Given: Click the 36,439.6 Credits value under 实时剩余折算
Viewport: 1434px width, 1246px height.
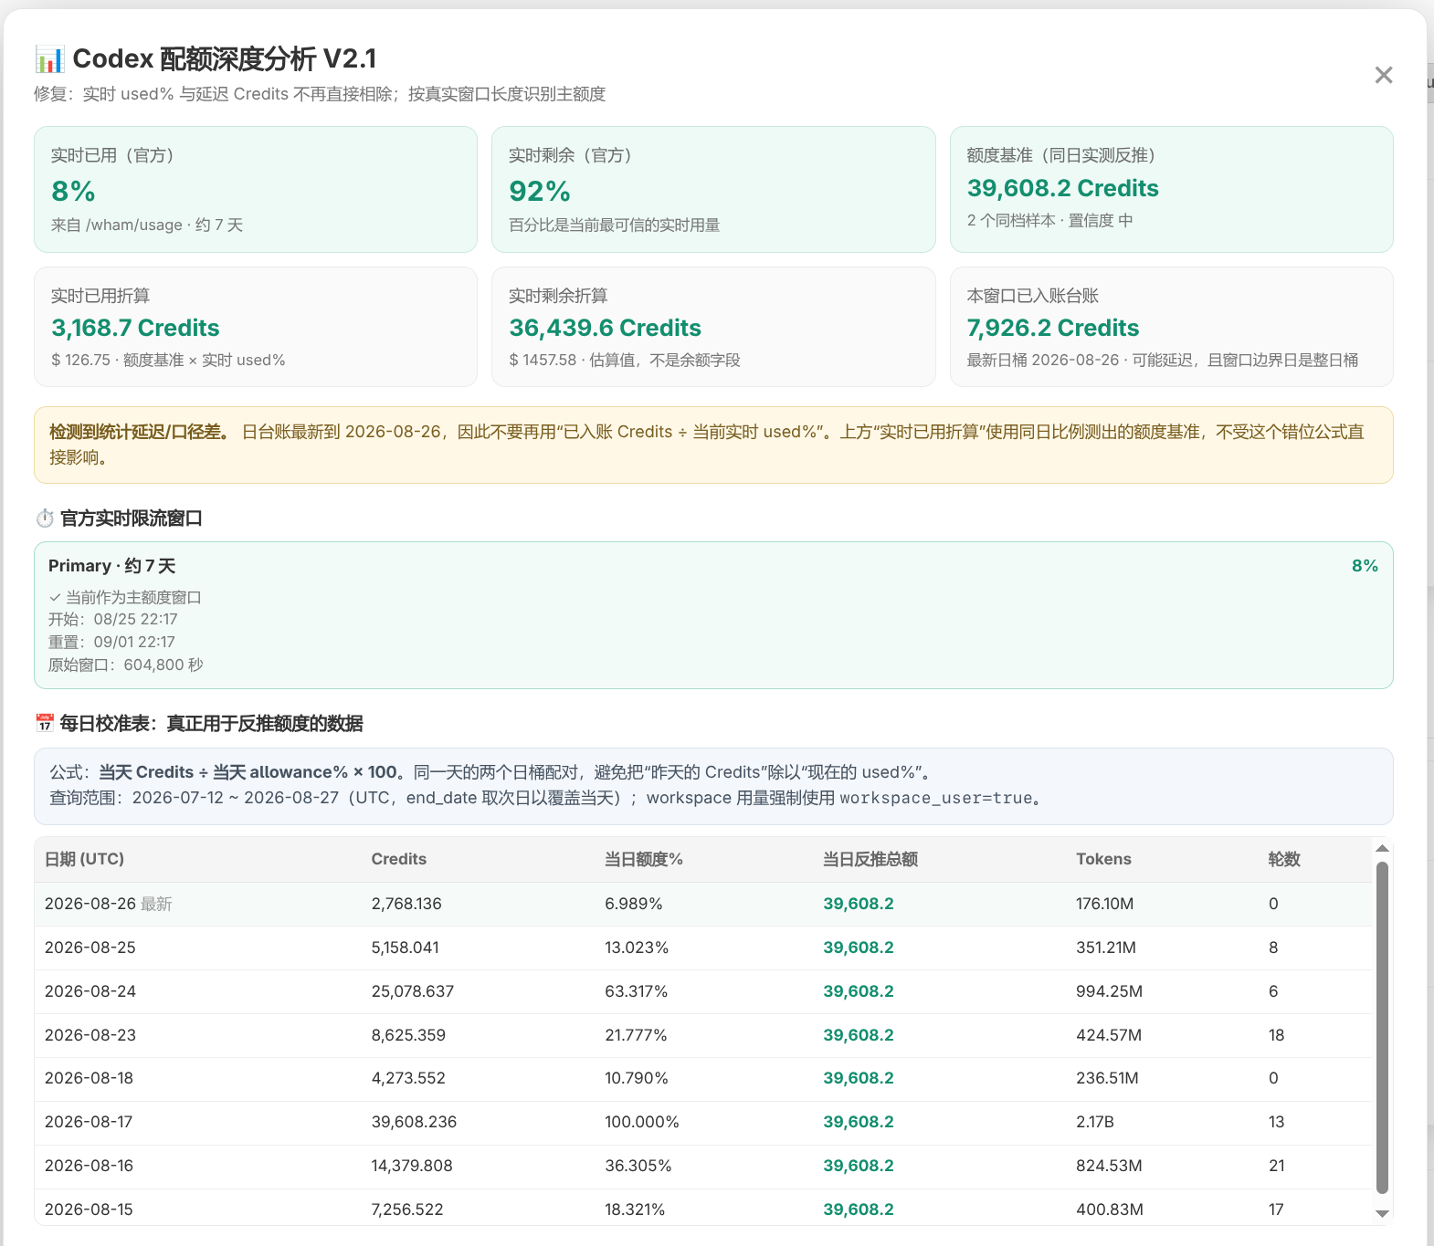Looking at the screenshot, I should pos(606,328).
